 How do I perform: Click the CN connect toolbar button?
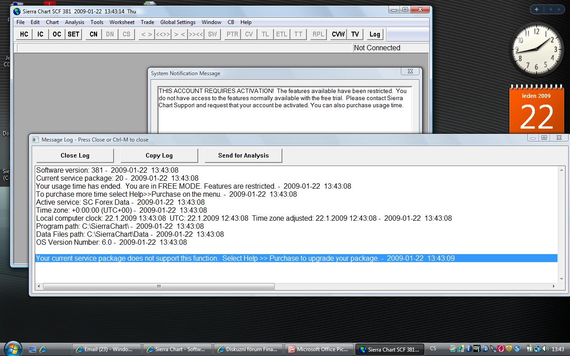pyautogui.click(x=94, y=34)
